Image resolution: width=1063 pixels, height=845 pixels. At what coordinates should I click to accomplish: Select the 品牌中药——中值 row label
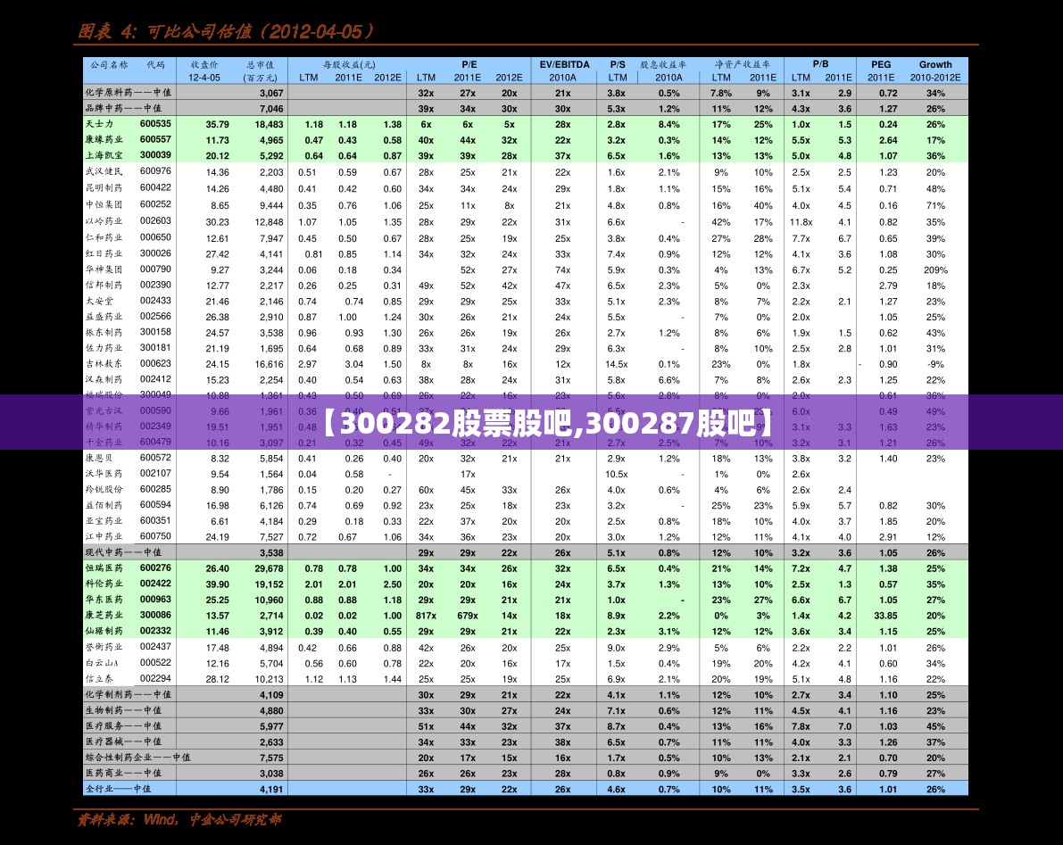coord(122,109)
